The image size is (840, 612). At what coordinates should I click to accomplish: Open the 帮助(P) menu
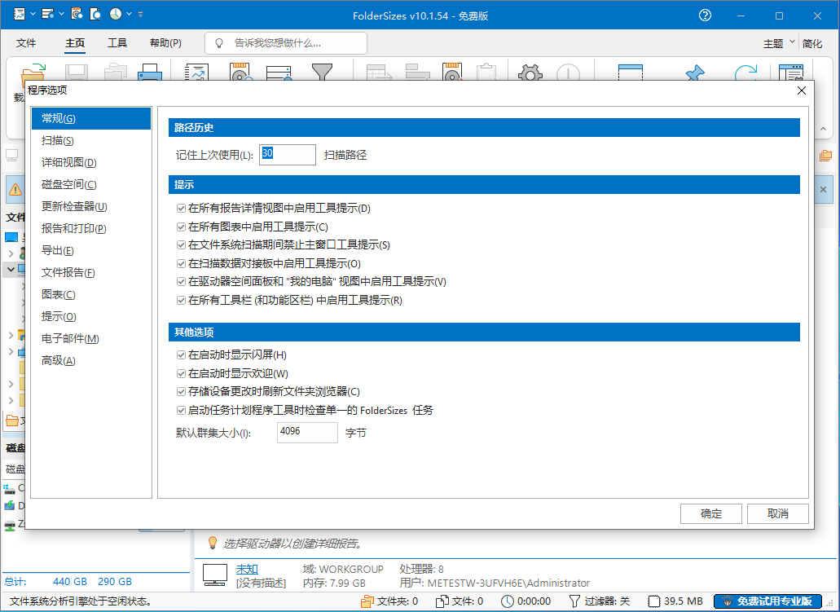(x=165, y=43)
